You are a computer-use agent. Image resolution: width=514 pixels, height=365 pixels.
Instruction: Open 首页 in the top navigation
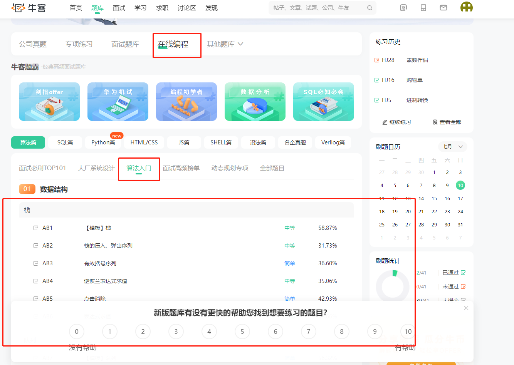click(76, 8)
